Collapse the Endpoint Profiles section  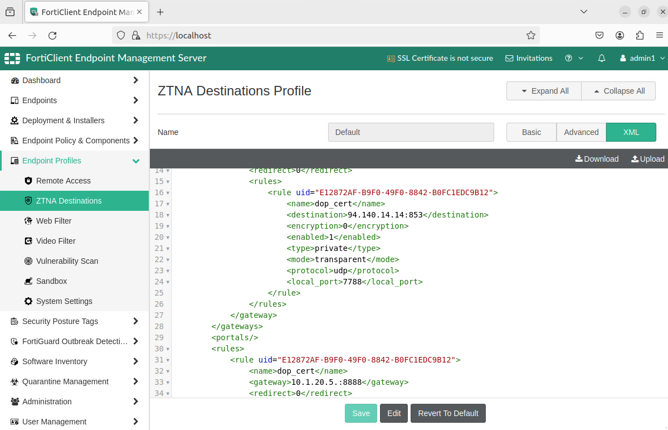pyautogui.click(x=135, y=161)
